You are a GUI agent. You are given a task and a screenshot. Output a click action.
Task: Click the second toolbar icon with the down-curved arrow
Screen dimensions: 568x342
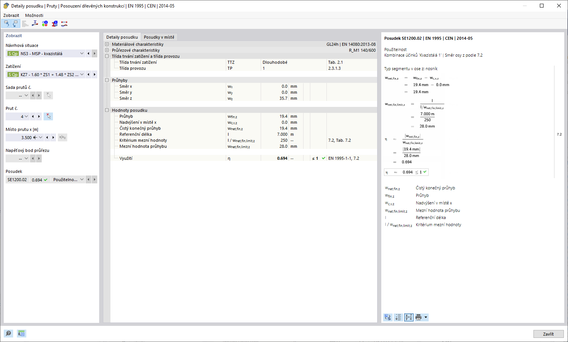15,24
